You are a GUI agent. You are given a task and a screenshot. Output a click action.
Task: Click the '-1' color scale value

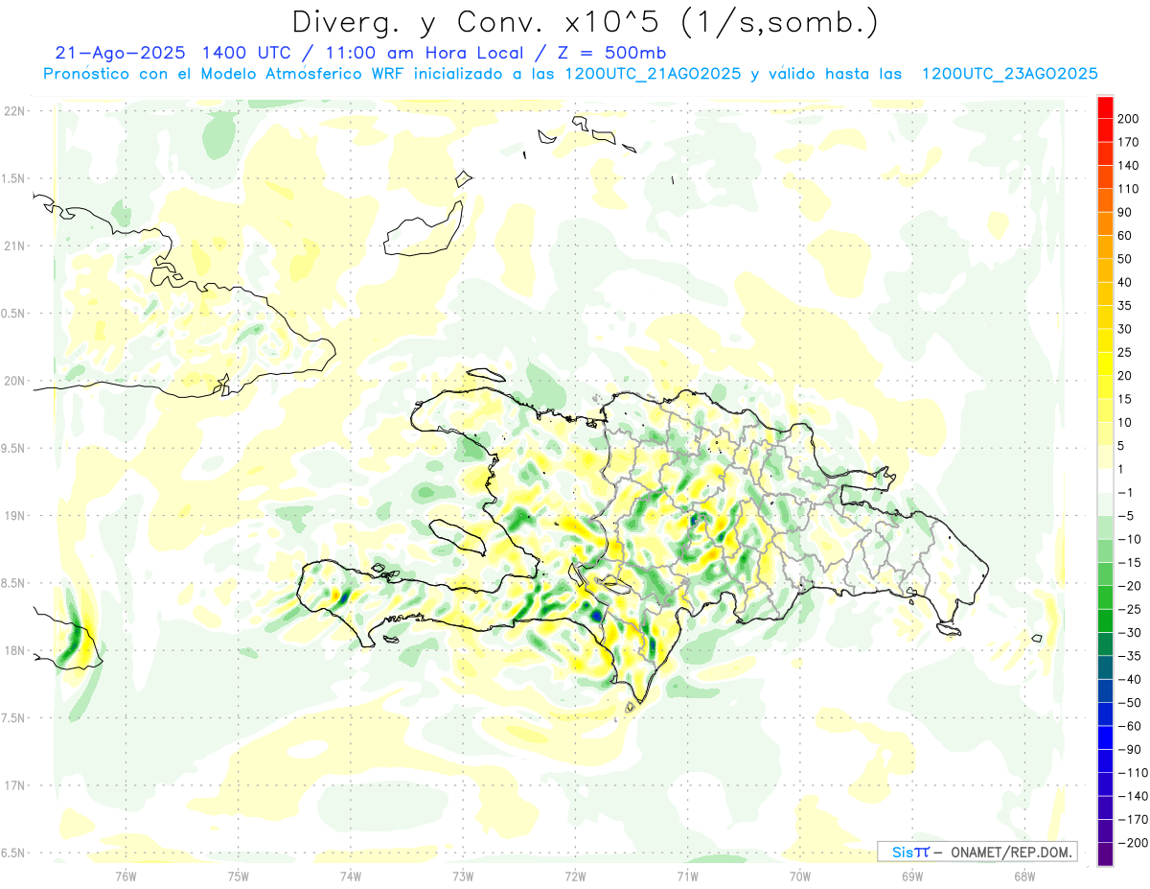tap(1125, 492)
